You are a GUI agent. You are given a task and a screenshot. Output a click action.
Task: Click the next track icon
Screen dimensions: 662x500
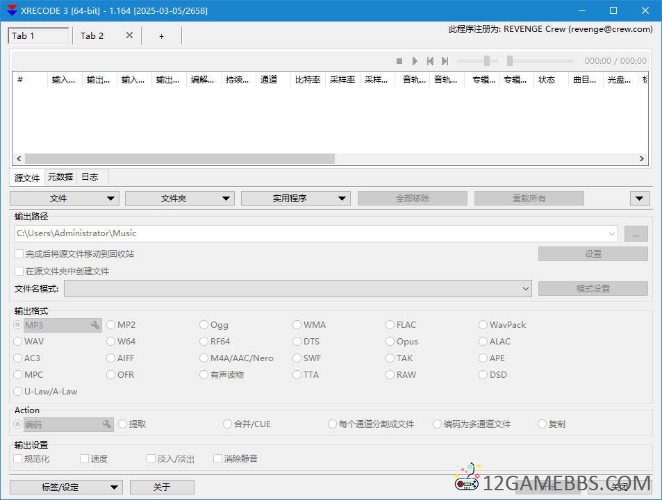pos(445,61)
